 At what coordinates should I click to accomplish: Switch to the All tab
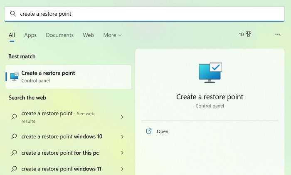click(x=12, y=35)
